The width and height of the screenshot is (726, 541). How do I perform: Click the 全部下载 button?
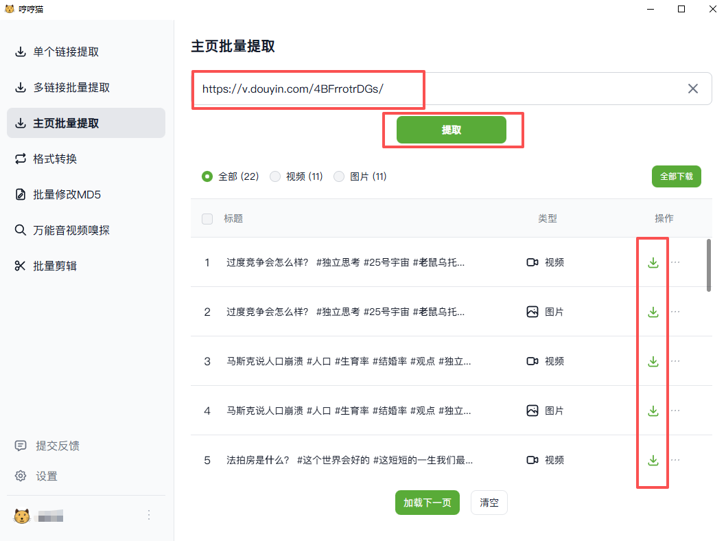click(676, 176)
